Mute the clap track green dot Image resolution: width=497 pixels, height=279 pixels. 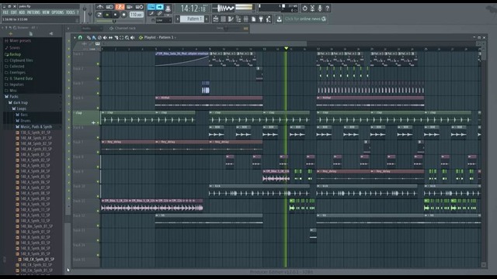[x=98, y=122]
